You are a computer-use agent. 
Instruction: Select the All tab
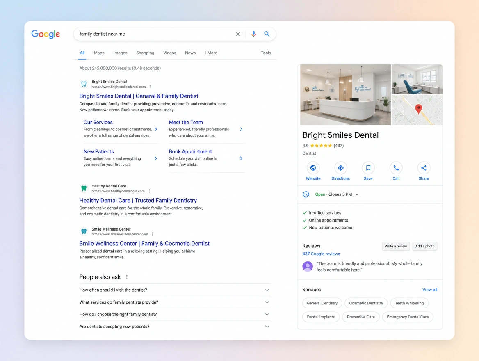point(82,53)
